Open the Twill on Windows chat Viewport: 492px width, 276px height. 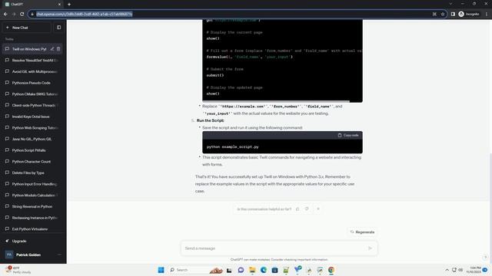click(x=29, y=49)
